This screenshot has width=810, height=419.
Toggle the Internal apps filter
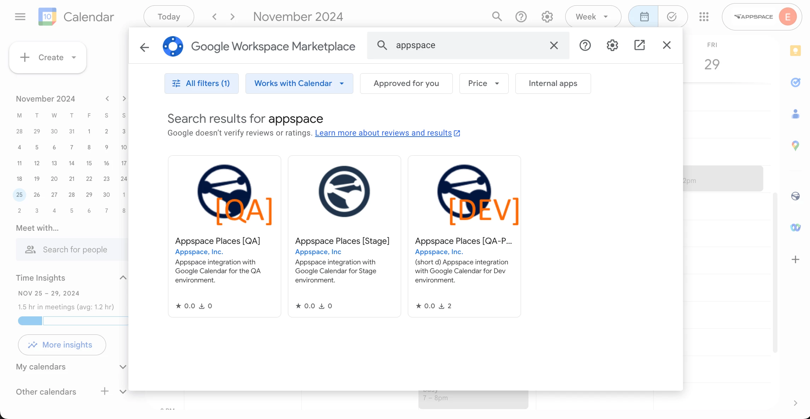pyautogui.click(x=553, y=84)
